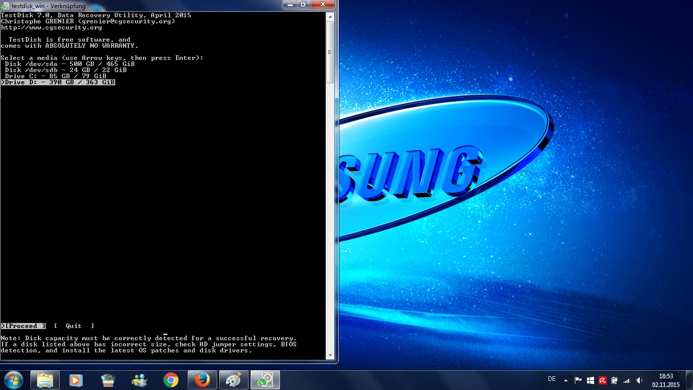Screen dimensions: 693x390
Task: Click the Show Desktop strip
Action: pyautogui.click(x=689, y=380)
